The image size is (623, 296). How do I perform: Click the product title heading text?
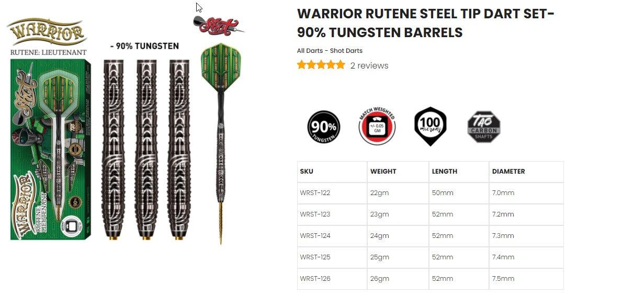pos(425,22)
